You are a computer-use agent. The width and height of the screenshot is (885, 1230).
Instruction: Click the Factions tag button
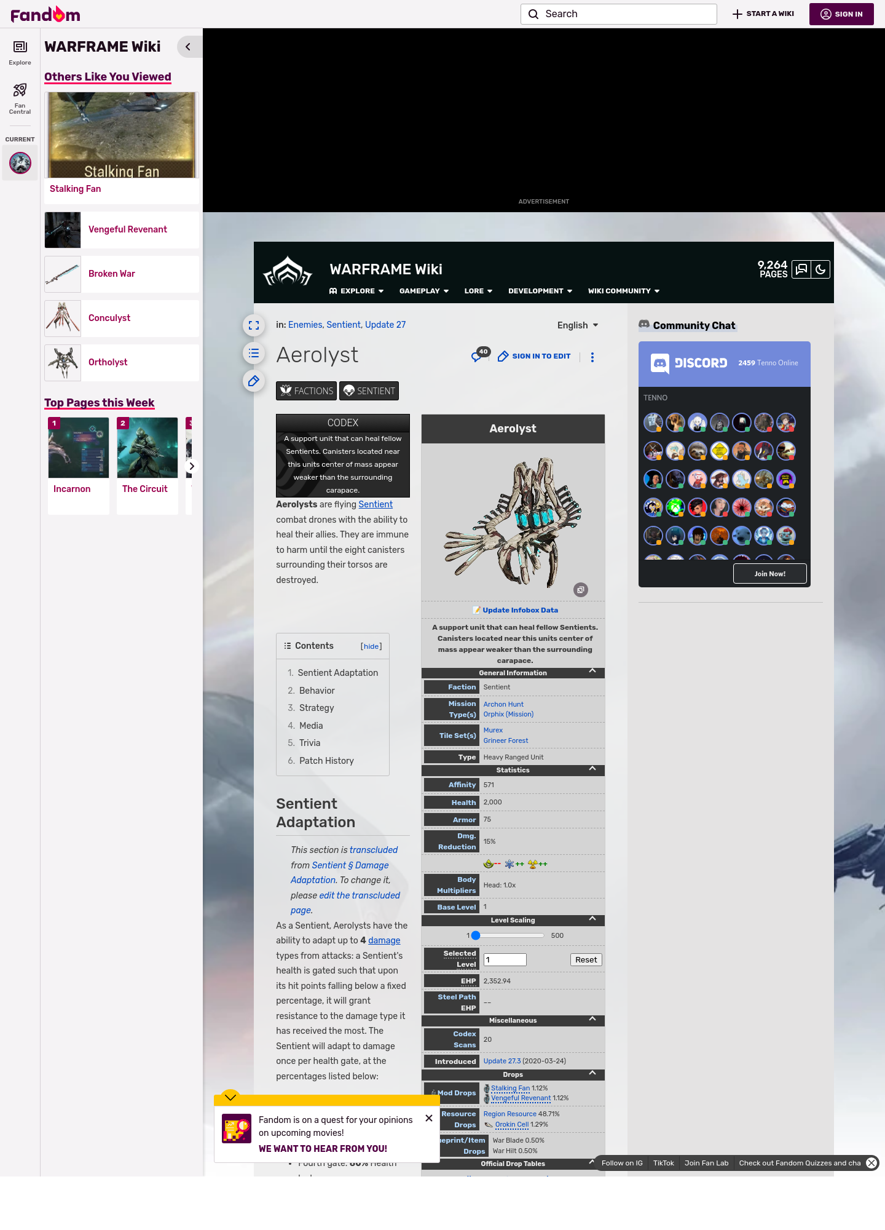point(306,391)
